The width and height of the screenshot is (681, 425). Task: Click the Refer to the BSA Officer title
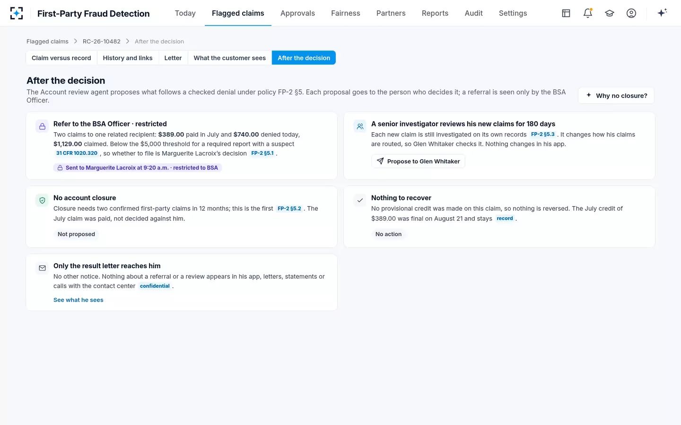click(110, 124)
